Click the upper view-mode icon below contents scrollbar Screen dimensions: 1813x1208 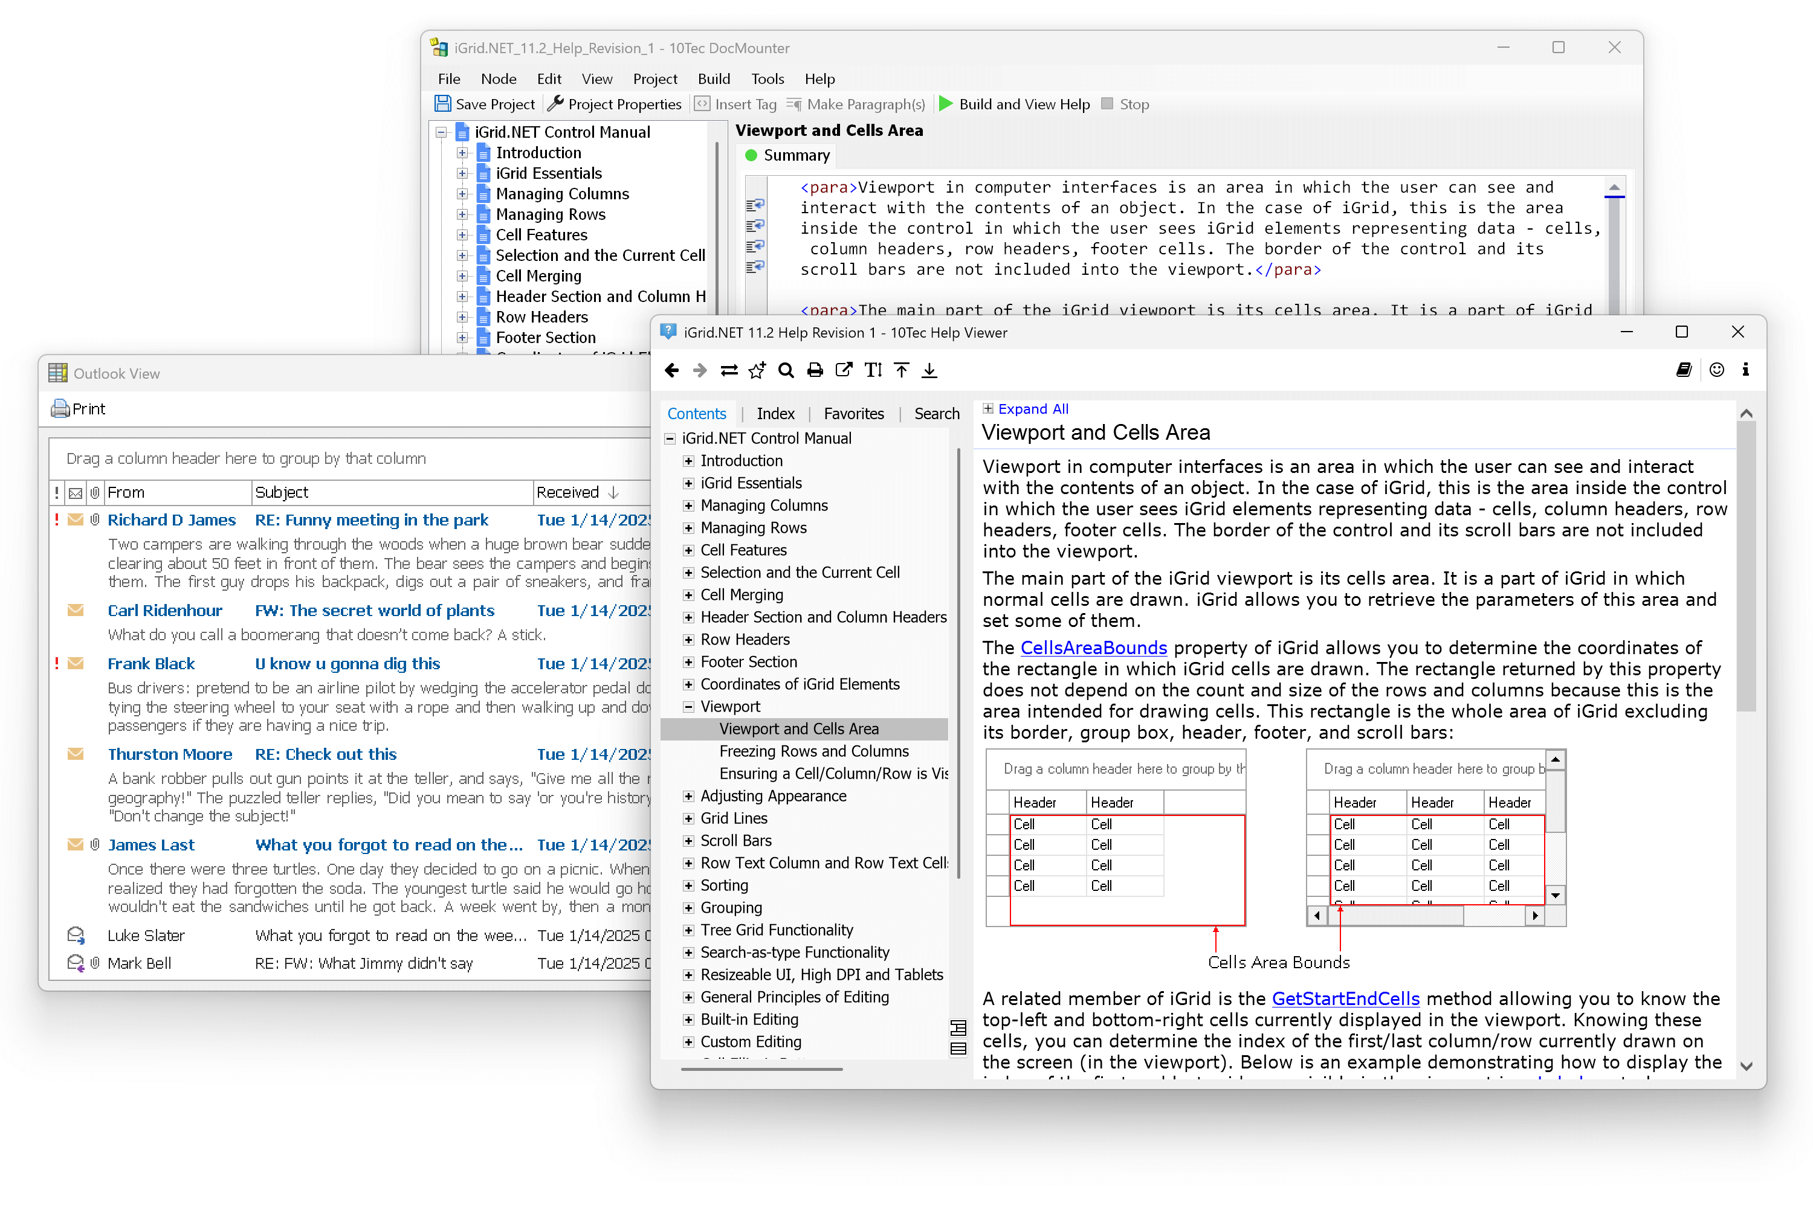click(x=958, y=1028)
